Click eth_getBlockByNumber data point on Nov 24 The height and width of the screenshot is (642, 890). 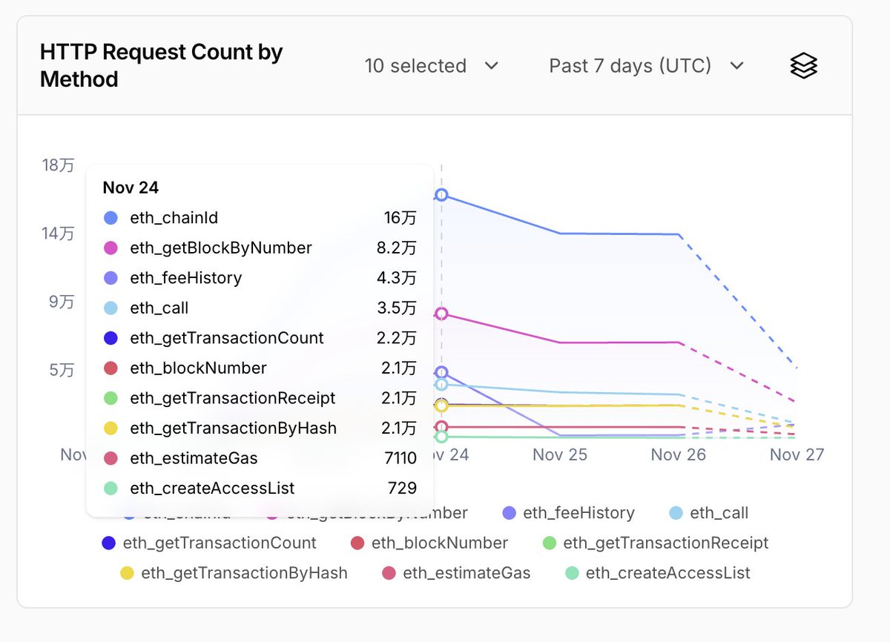click(441, 314)
